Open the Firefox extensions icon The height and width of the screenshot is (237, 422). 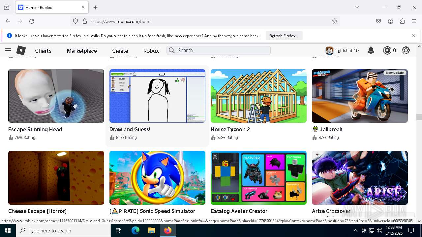pyautogui.click(x=402, y=21)
